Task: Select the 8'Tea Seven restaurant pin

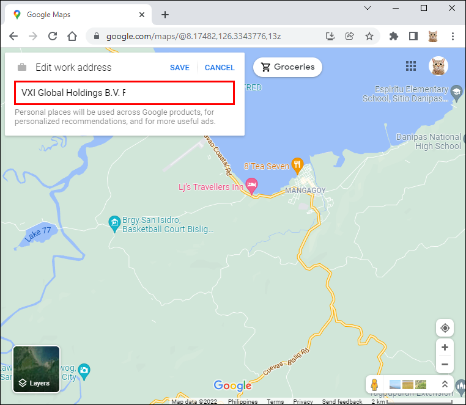Action: [297, 166]
